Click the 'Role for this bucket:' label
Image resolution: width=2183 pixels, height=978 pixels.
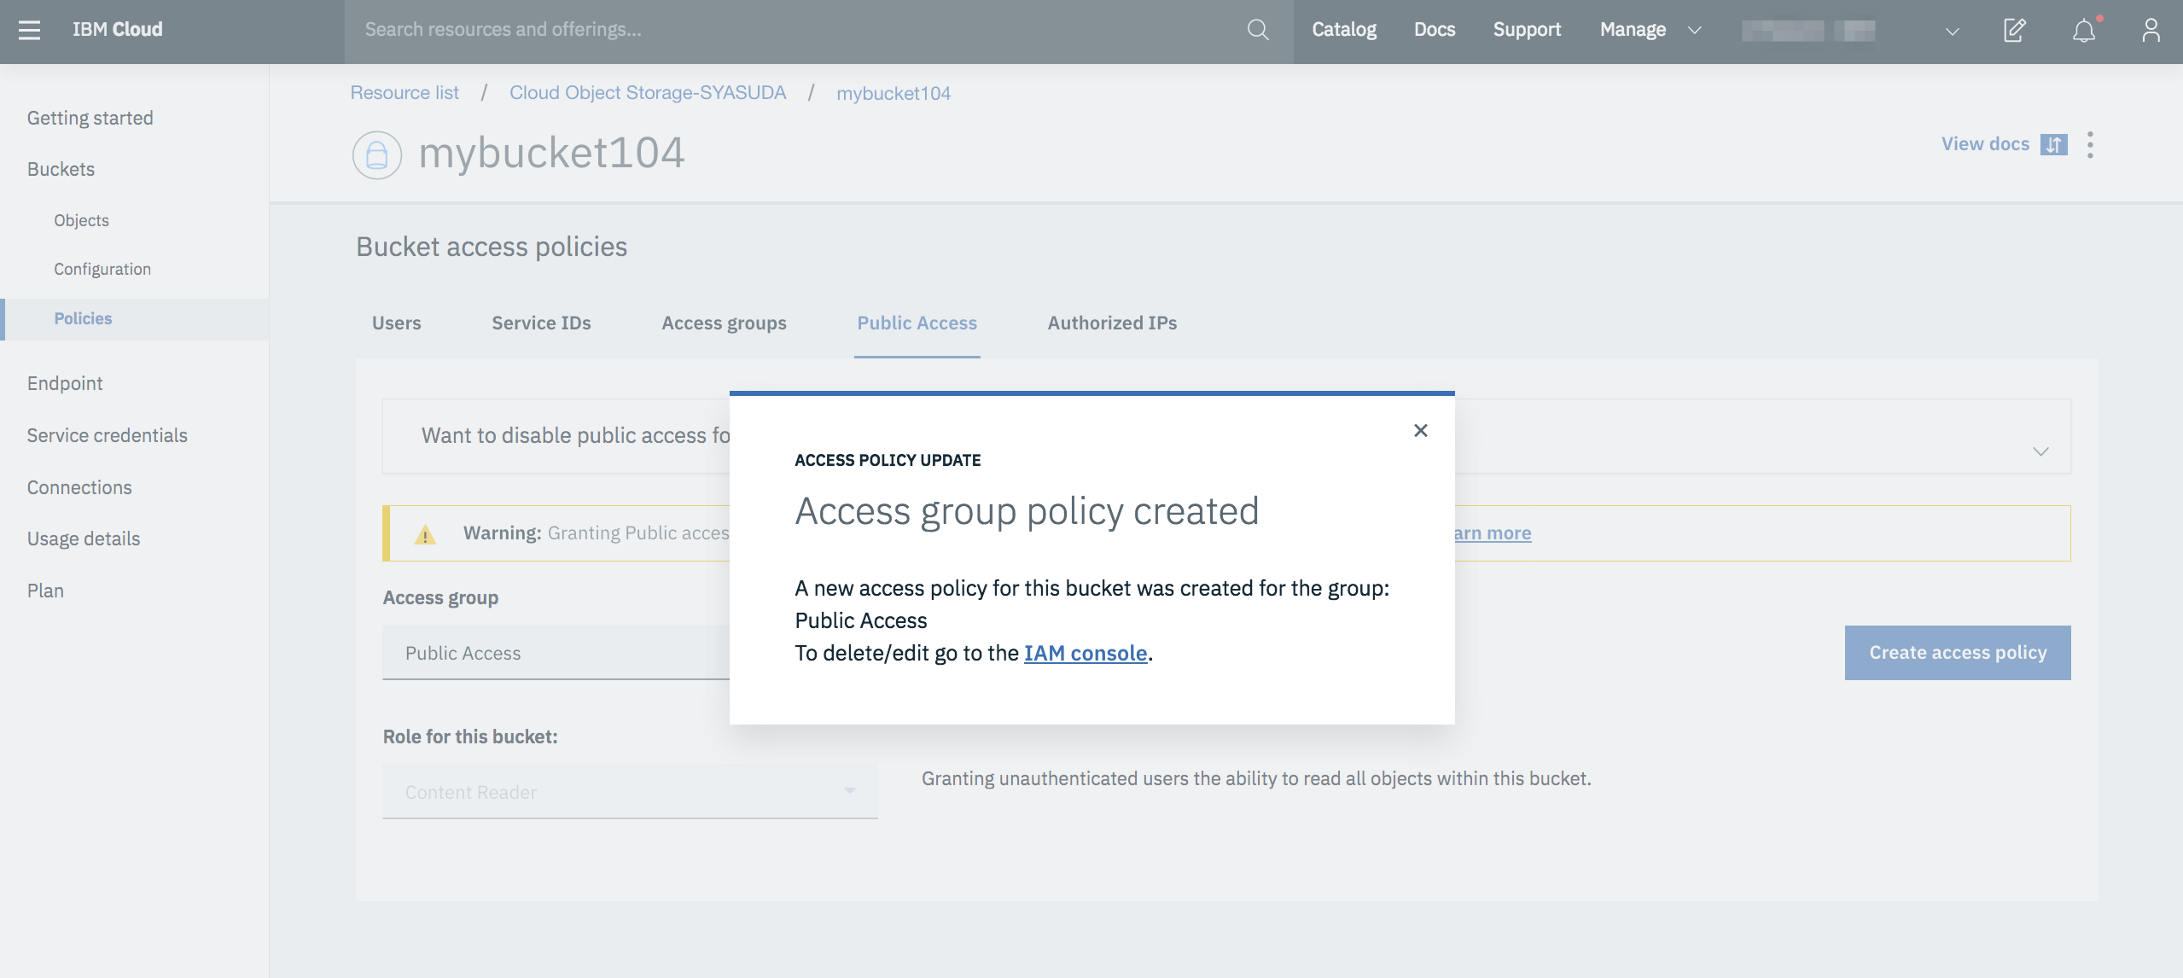coord(469,737)
